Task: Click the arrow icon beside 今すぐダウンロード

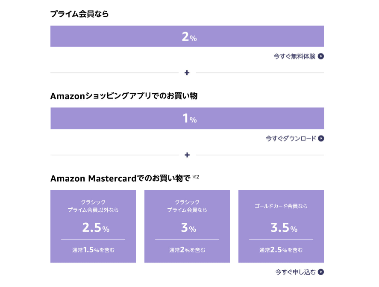Action: (321, 139)
